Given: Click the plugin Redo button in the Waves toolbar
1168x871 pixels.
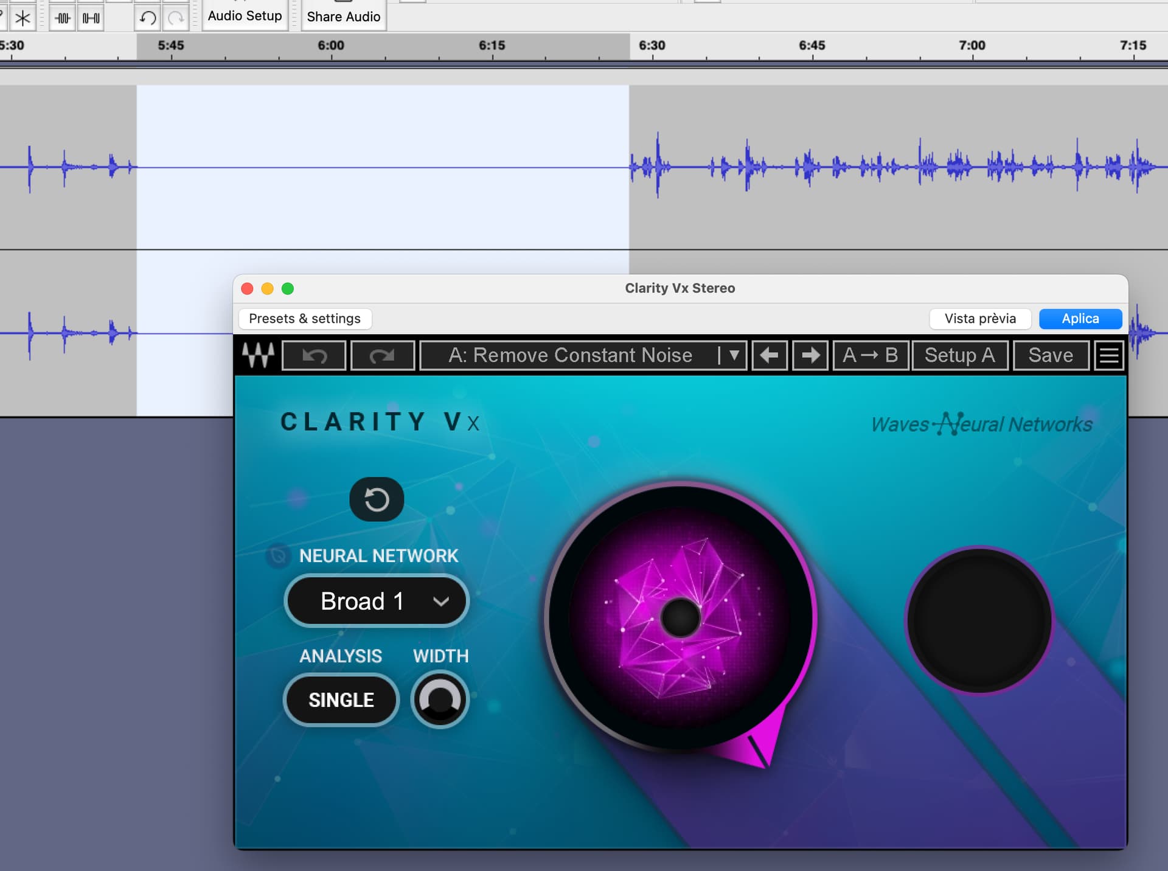Looking at the screenshot, I should tap(383, 355).
